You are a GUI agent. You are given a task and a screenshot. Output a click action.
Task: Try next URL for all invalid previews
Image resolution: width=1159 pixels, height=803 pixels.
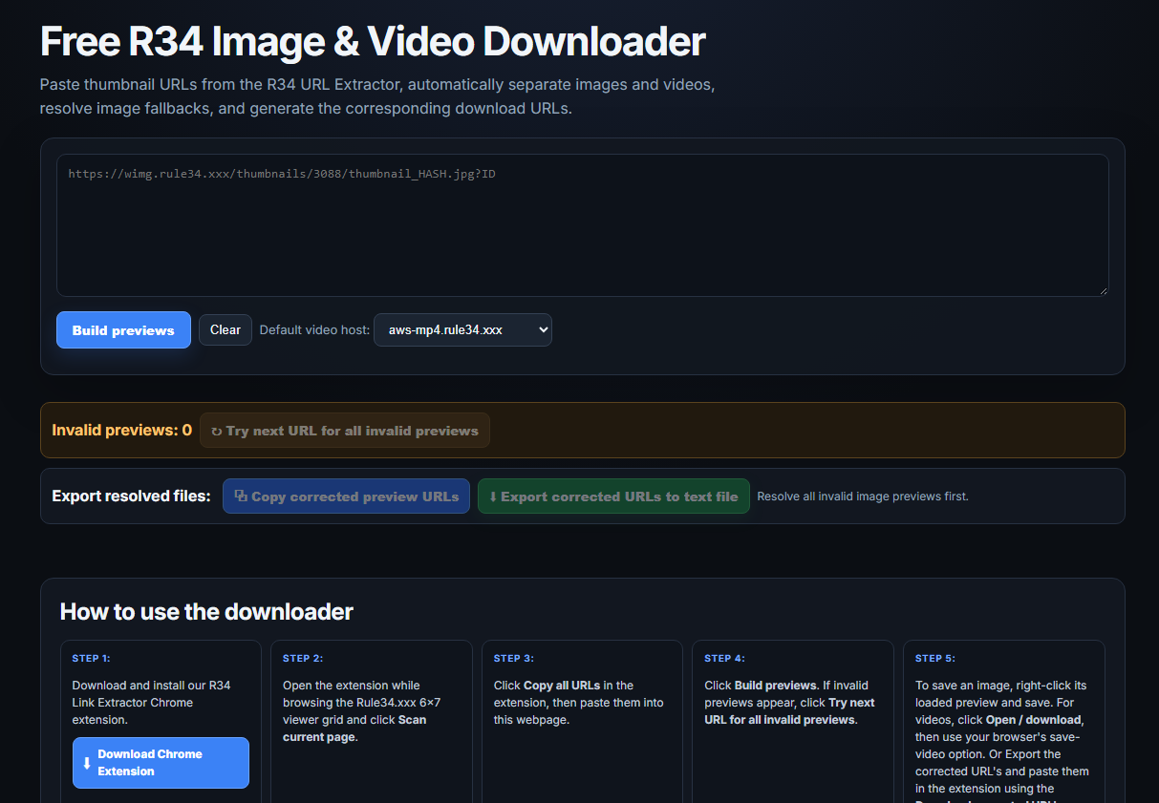pos(345,431)
